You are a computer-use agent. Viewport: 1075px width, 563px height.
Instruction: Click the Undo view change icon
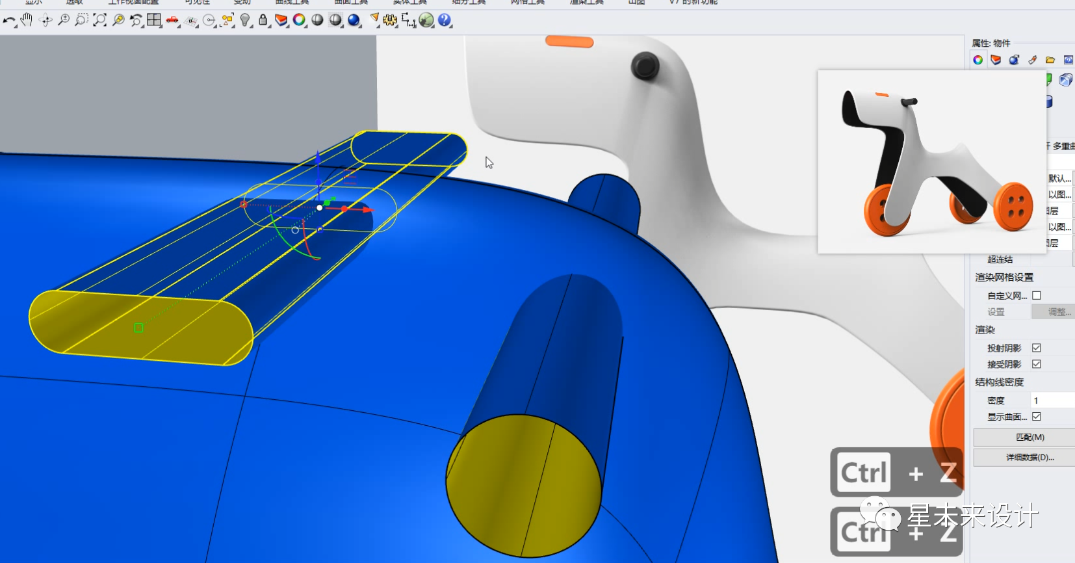coord(136,20)
